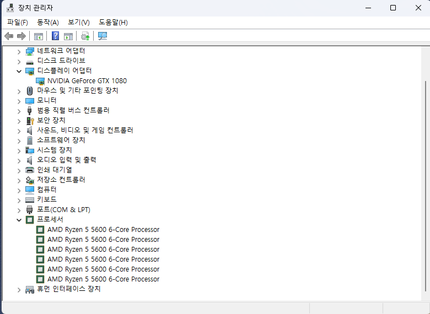Select the 오디오 입력 및 출력 label
430x314 pixels.
pos(67,160)
